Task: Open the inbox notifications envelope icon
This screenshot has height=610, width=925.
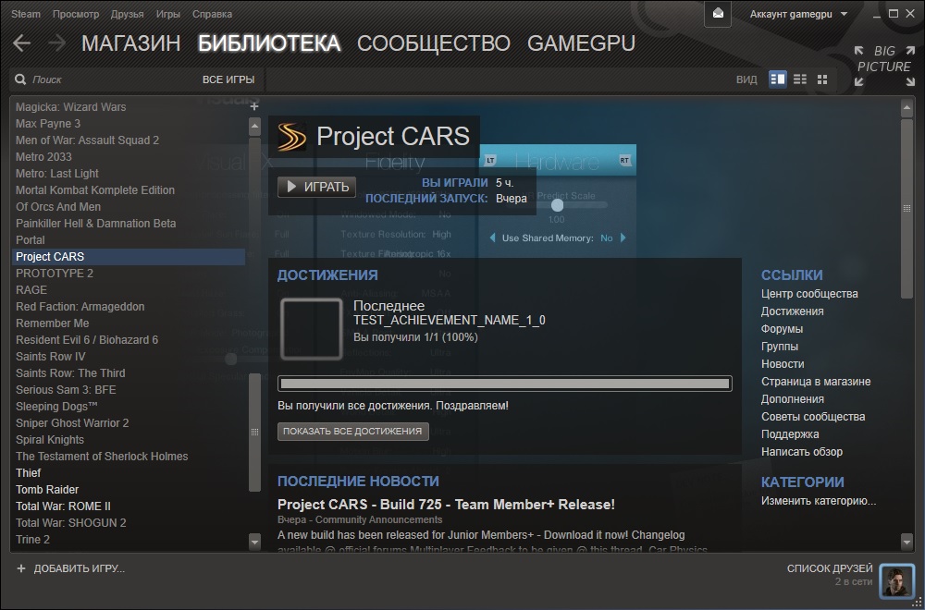Action: pos(718,14)
